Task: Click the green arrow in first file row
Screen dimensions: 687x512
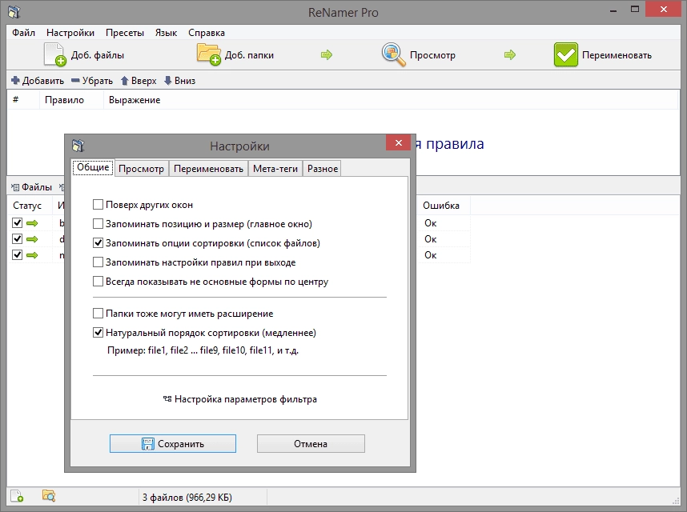Action: coord(32,223)
